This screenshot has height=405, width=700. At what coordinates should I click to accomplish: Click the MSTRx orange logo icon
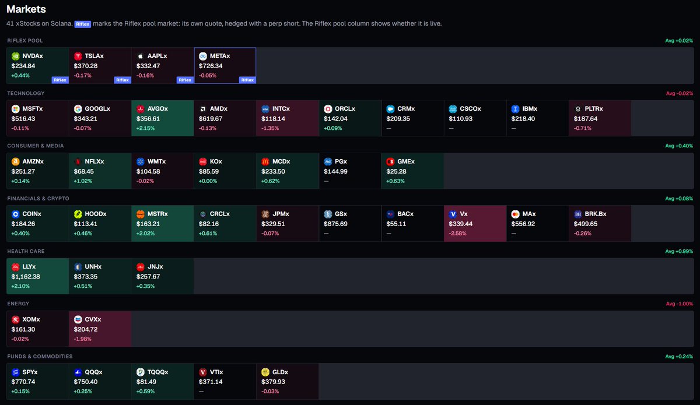coord(141,214)
